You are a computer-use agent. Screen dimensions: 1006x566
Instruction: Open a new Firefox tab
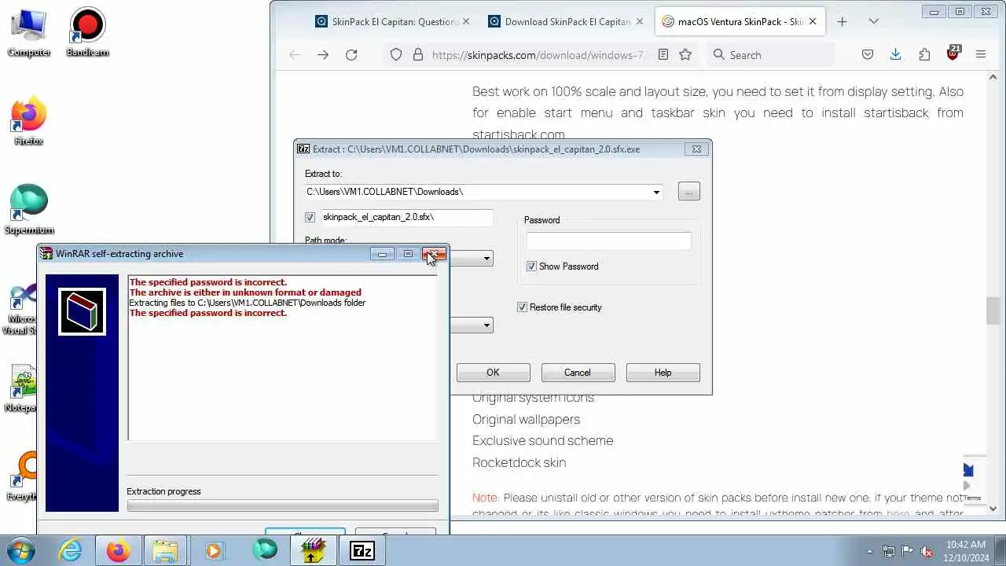842,21
